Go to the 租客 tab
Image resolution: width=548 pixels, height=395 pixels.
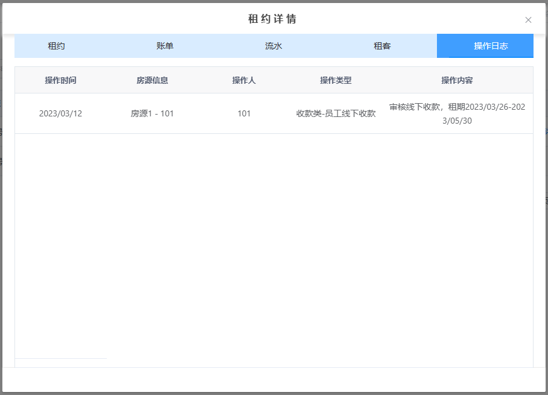(382, 46)
